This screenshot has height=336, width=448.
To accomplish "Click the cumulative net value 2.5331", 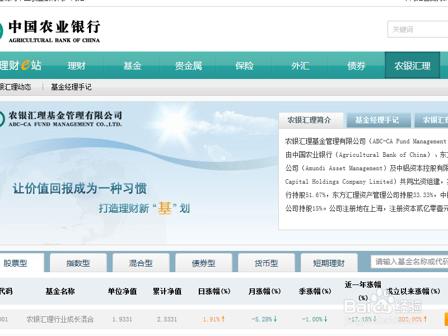I will pyautogui.click(x=167, y=319).
